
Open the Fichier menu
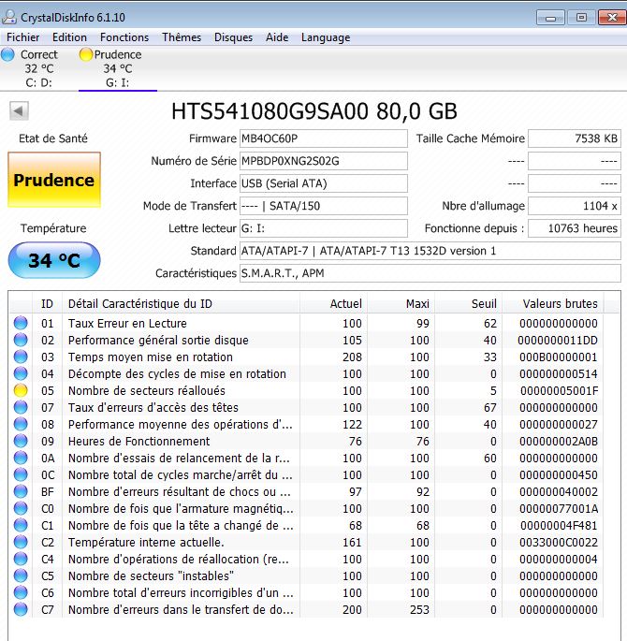[23, 37]
